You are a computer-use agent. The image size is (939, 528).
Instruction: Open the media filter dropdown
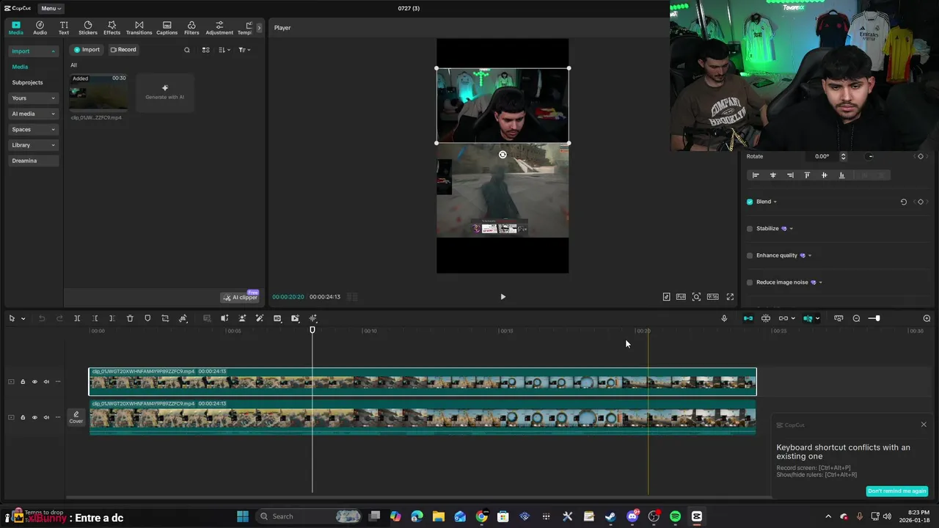coord(244,50)
